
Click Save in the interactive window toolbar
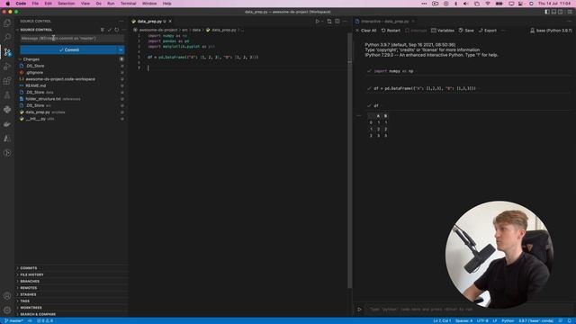tap(466, 31)
